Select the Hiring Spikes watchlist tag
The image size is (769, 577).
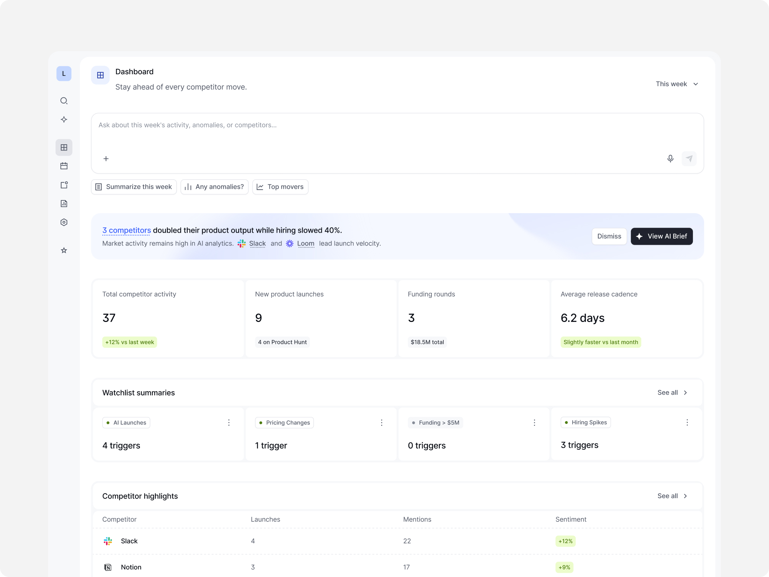(x=586, y=422)
